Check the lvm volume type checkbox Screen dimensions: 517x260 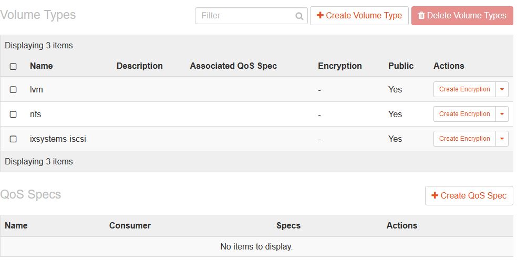click(13, 90)
